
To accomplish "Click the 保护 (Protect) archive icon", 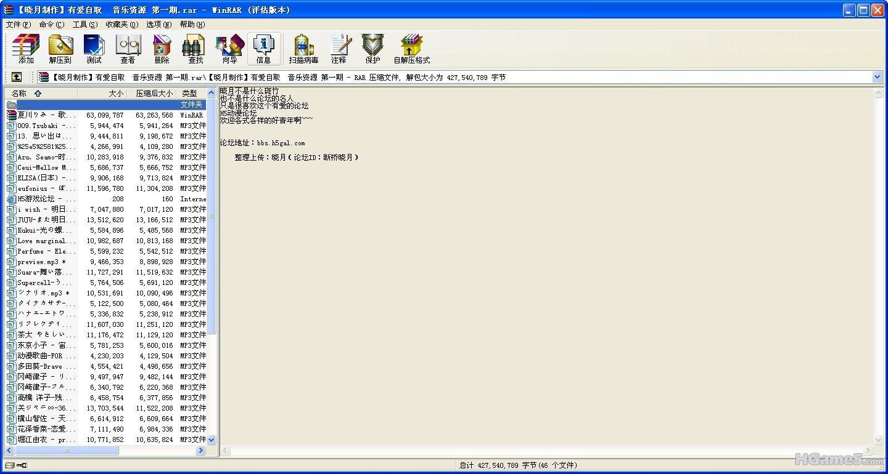I will [x=372, y=49].
